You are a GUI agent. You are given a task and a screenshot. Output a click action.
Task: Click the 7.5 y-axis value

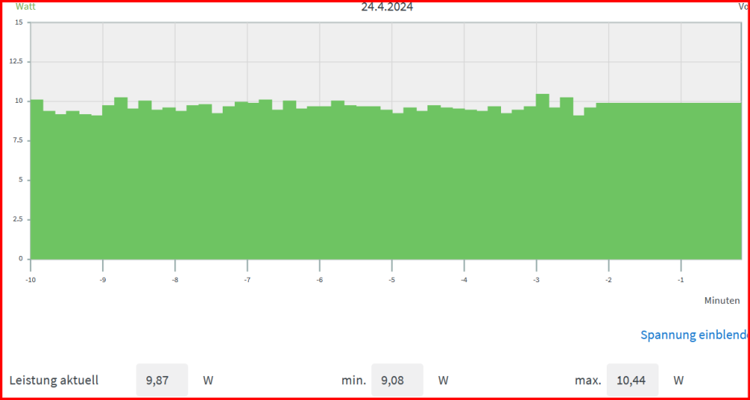coord(18,140)
